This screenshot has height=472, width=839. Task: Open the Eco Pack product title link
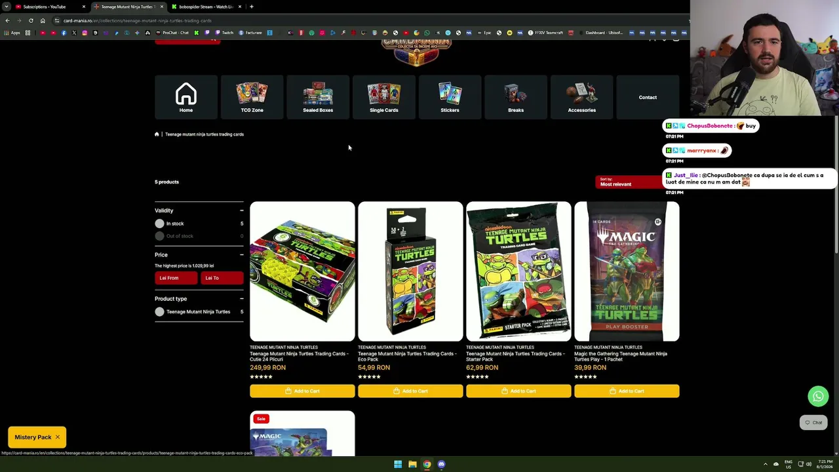click(407, 357)
